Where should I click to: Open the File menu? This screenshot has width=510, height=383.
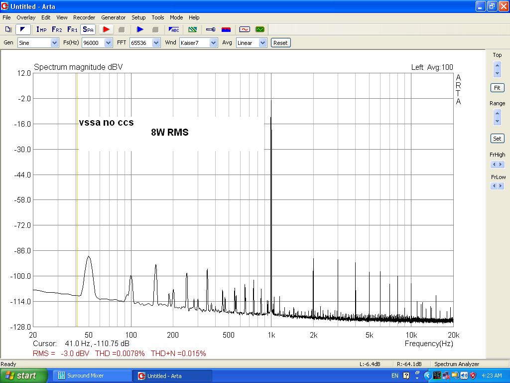[6, 17]
